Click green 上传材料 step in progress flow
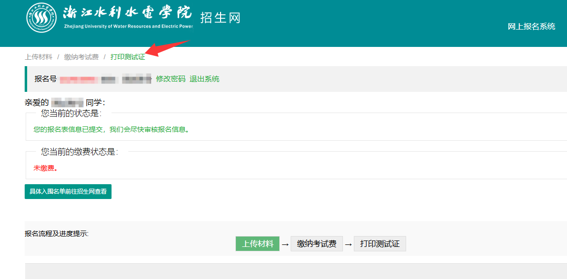Screen dimensions: 567x279 (258, 244)
